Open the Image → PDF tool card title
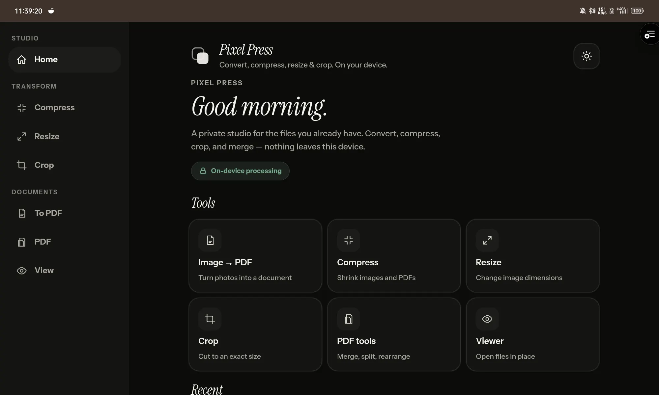 225,262
